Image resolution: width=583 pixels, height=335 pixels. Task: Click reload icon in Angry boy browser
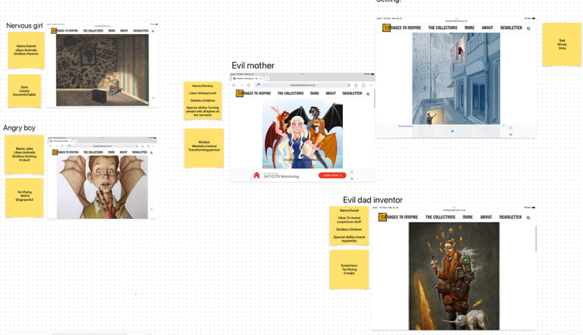tap(62, 146)
